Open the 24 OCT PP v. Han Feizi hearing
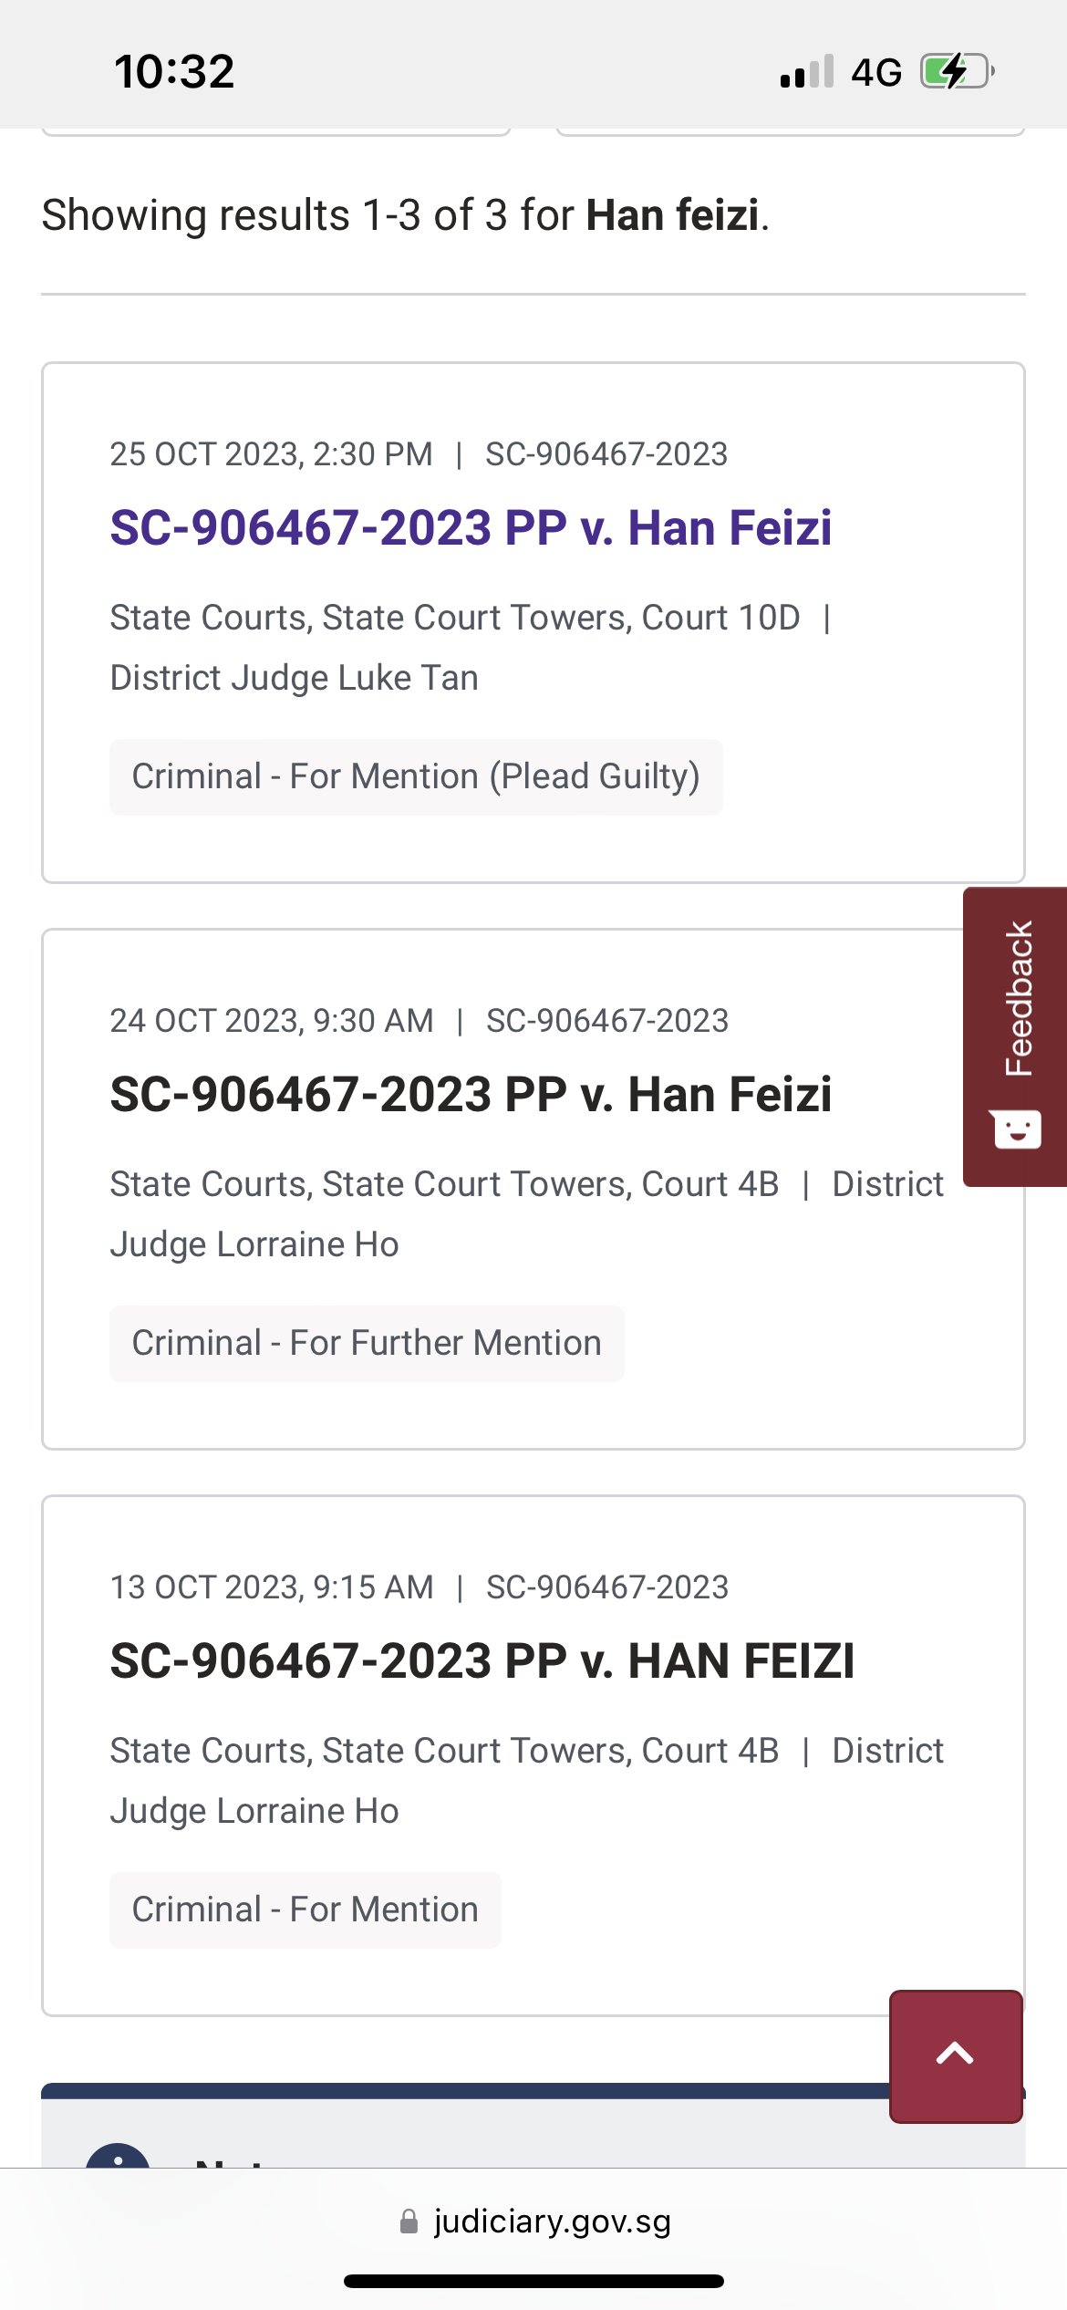1067x2310 pixels. pos(471,1095)
